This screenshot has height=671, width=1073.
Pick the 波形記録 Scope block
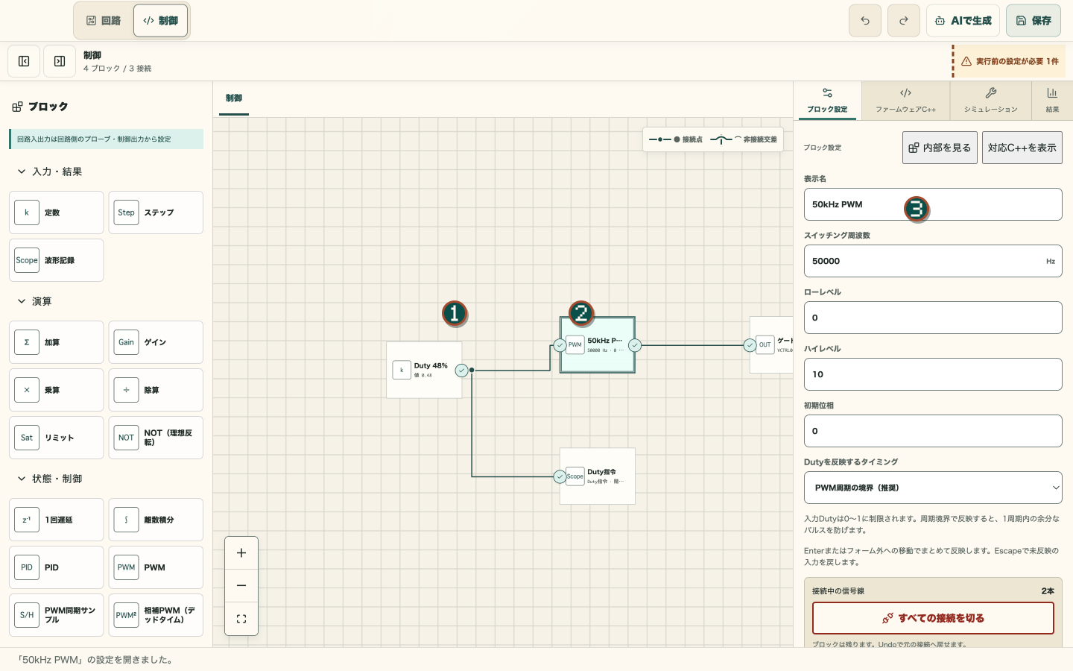[x=57, y=260]
